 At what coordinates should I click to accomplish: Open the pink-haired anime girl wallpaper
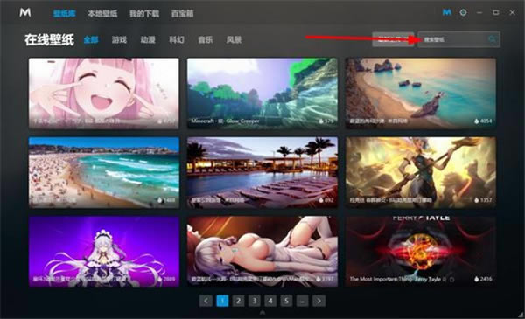click(104, 94)
